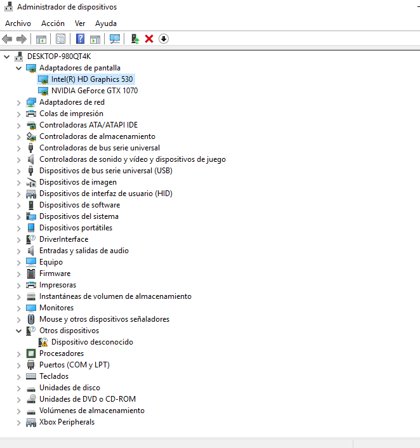The width and height of the screenshot is (420, 448).
Task: Click the Colas de impresión printer icon
Action: tap(31, 114)
